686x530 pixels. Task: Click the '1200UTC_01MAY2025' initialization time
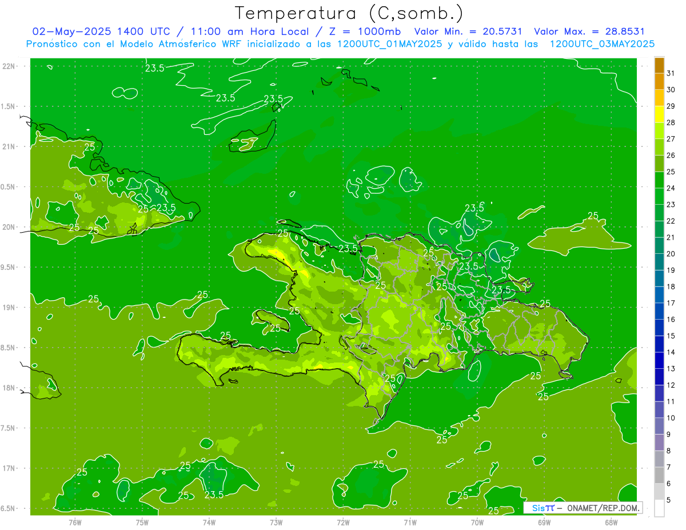pyautogui.click(x=389, y=43)
